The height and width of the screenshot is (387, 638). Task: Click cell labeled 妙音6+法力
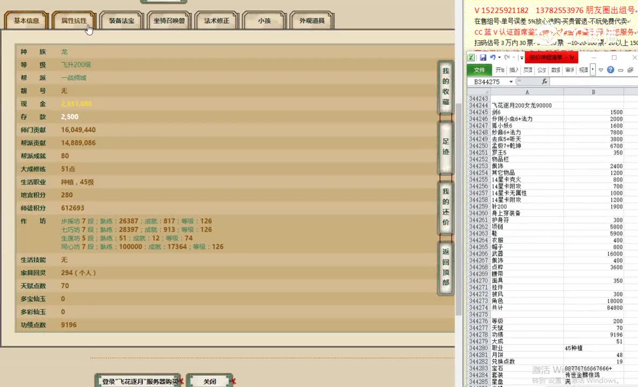pos(527,132)
